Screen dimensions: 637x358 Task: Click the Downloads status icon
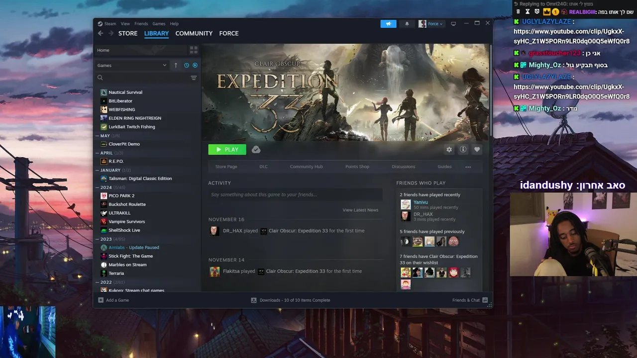click(254, 300)
